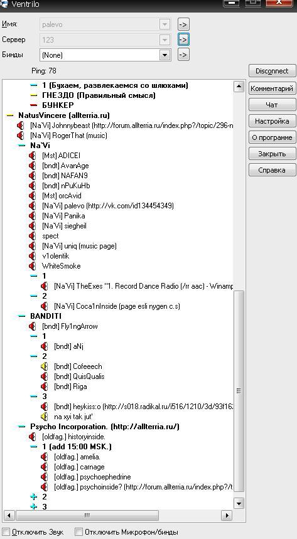Click speaker icon for [Na`Vi] Panika

33,216
